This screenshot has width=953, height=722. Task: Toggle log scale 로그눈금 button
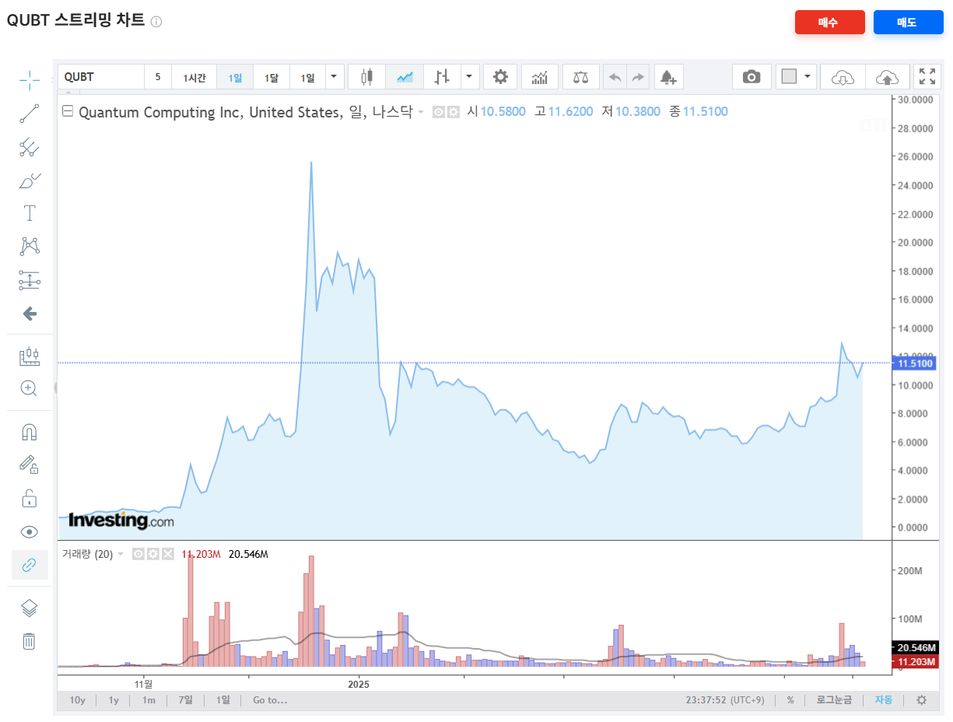(834, 700)
